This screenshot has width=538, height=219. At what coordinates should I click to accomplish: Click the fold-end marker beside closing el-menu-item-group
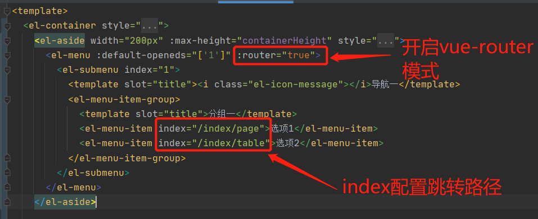click(x=7, y=159)
